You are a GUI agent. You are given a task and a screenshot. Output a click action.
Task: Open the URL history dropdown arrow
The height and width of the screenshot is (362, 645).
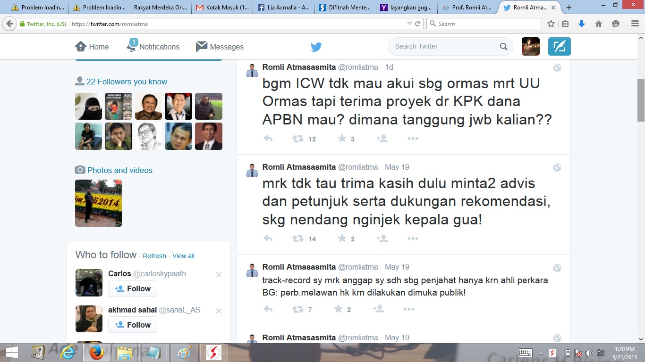(409, 24)
